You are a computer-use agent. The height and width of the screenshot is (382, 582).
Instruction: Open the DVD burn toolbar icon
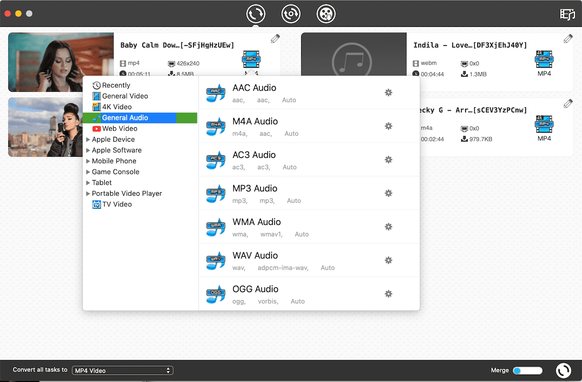pos(326,14)
